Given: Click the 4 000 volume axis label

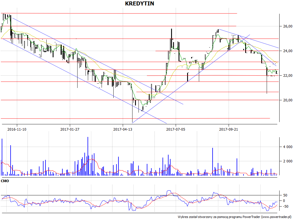Looking at the screenshot, I should [x=288, y=147].
